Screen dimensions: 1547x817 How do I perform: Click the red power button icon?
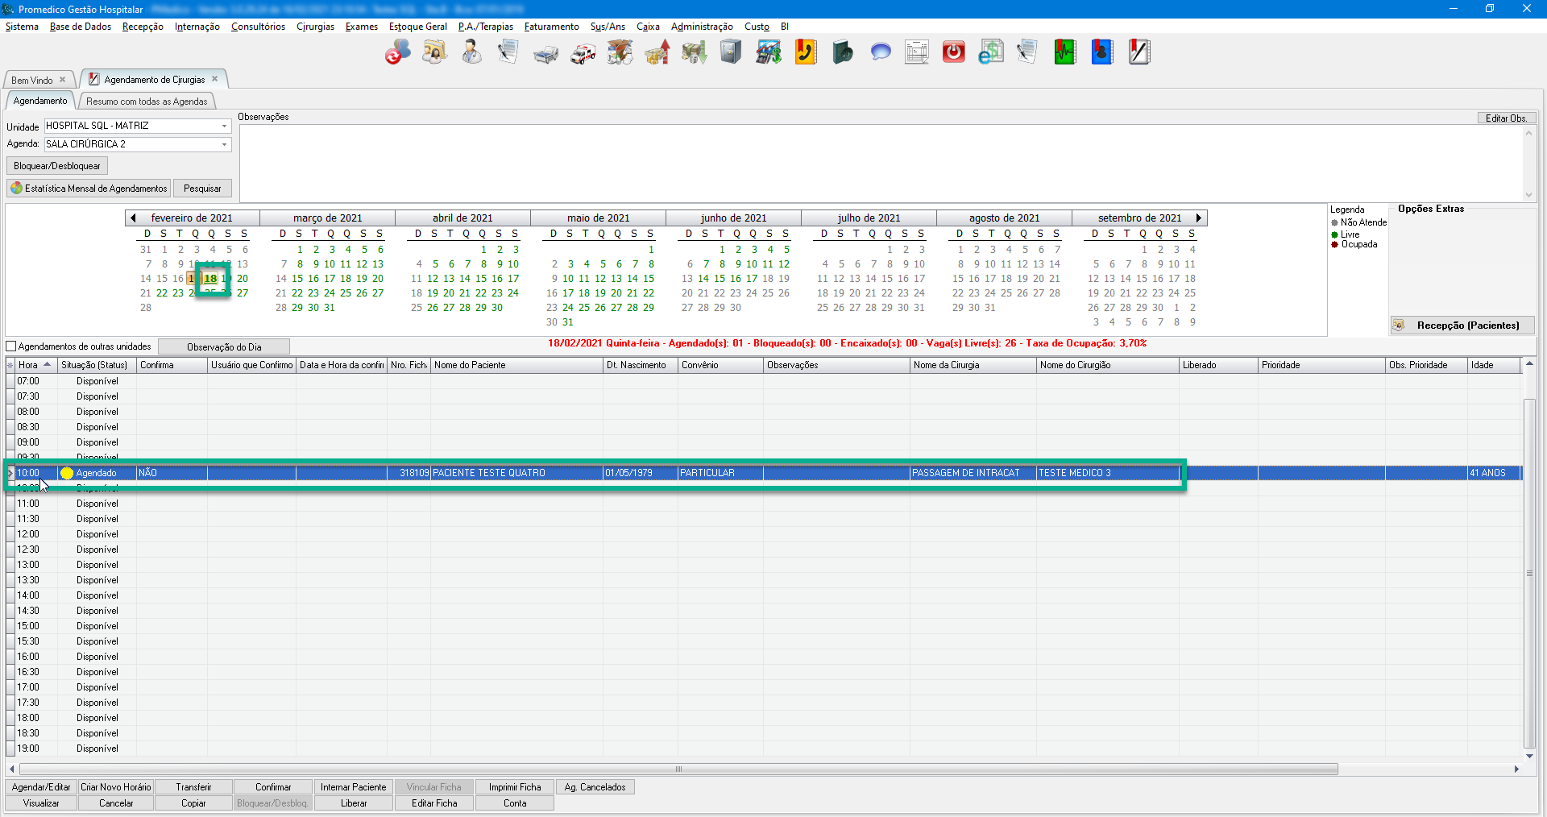tap(954, 53)
